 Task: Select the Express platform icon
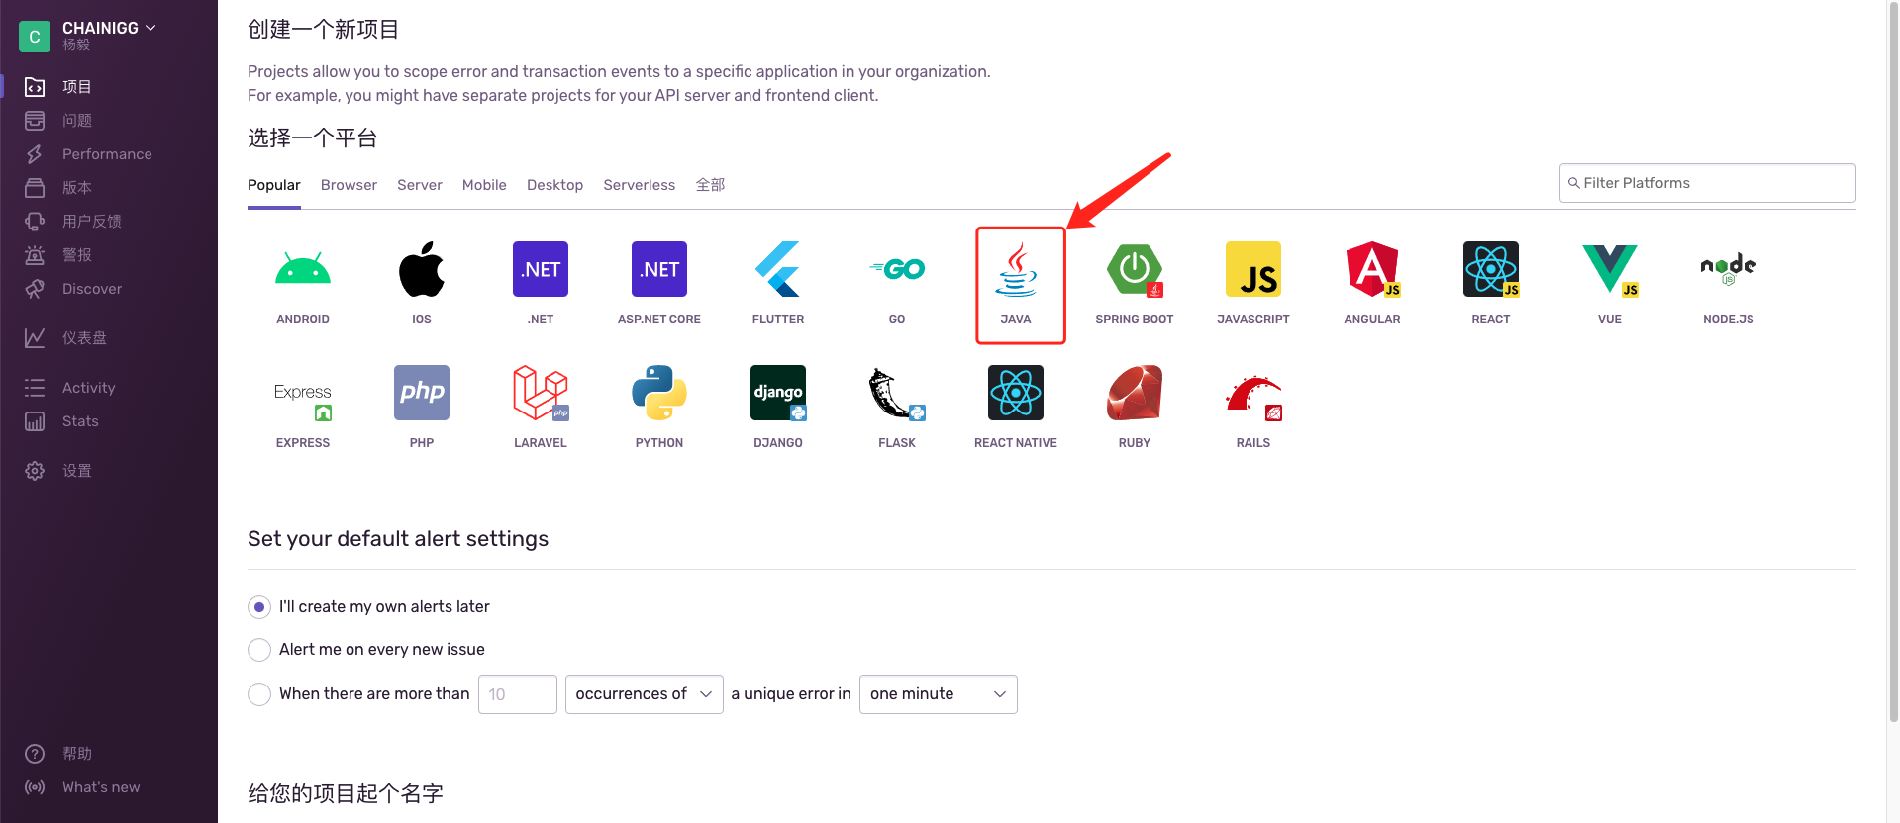[x=303, y=402]
